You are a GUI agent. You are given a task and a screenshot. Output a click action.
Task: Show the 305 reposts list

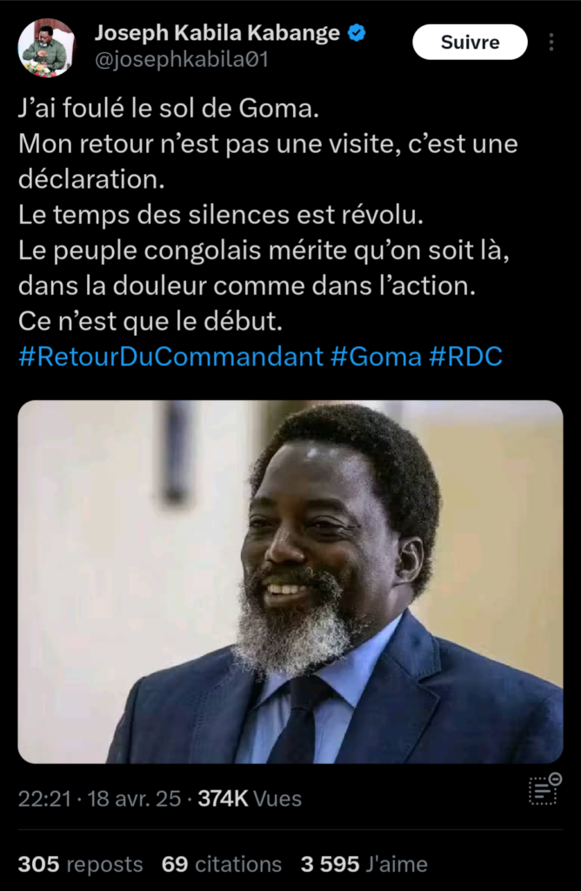pos(80,864)
